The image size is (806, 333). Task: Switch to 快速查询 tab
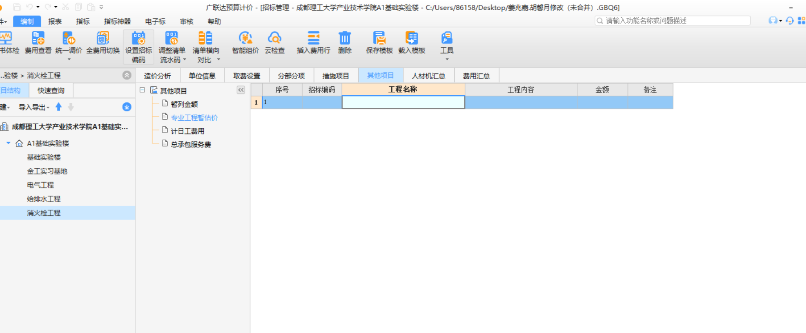click(x=51, y=90)
